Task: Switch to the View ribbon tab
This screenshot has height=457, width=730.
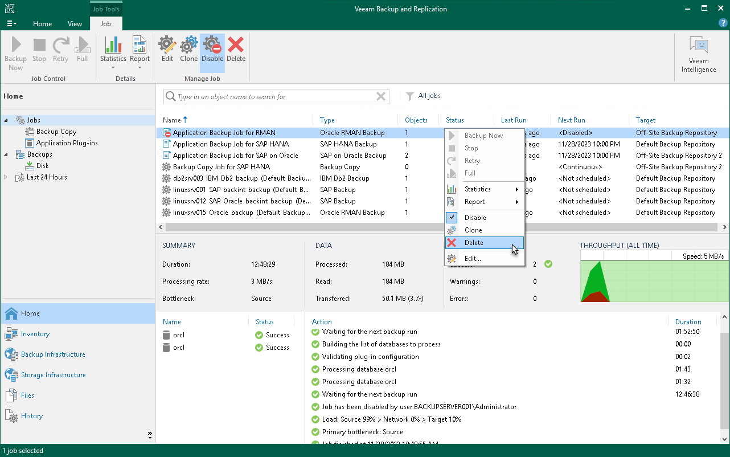Action: point(75,24)
